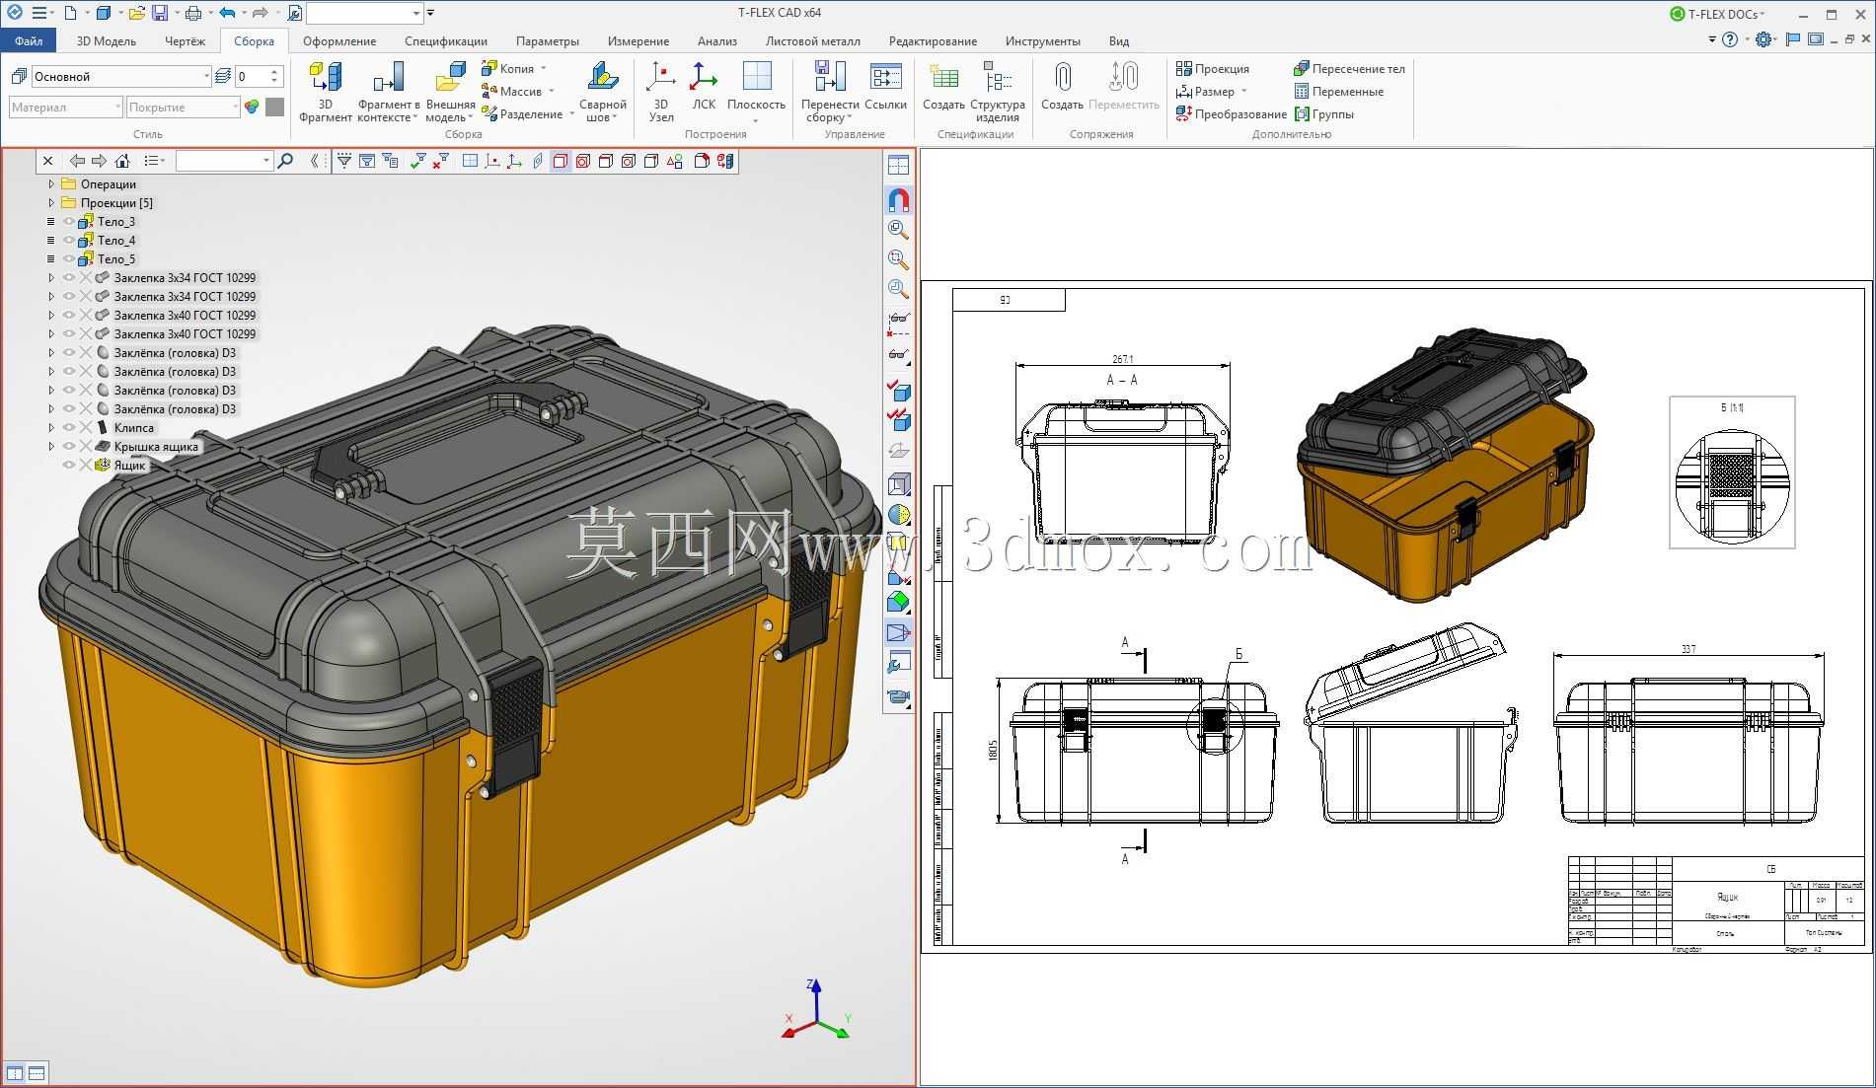Click the Материал input field
This screenshot has height=1088, width=1876.
(x=65, y=107)
